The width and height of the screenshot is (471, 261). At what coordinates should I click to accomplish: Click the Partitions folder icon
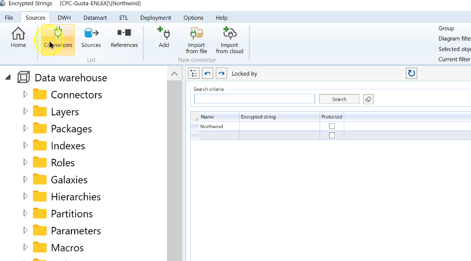click(40, 213)
